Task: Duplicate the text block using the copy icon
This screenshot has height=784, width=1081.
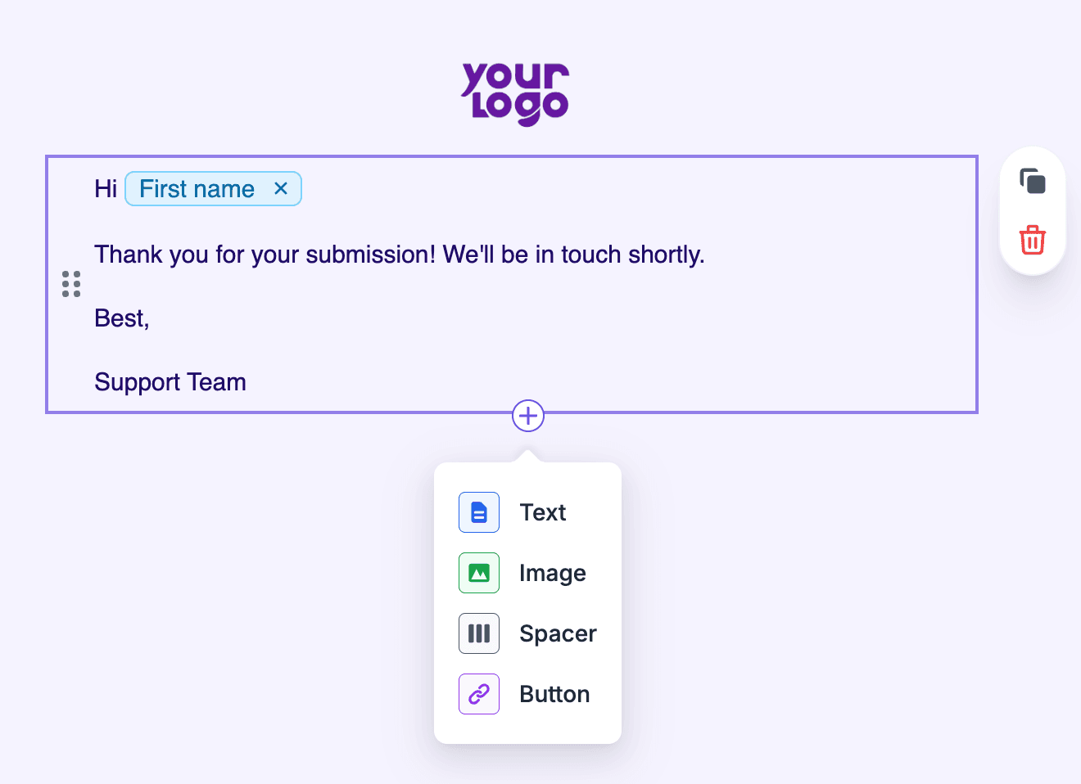Action: 1033,182
